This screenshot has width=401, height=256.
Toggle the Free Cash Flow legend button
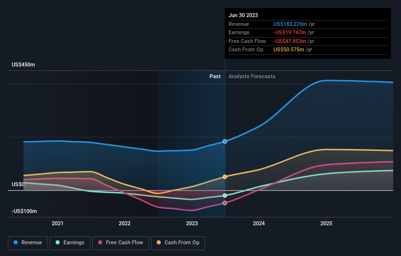coord(121,243)
